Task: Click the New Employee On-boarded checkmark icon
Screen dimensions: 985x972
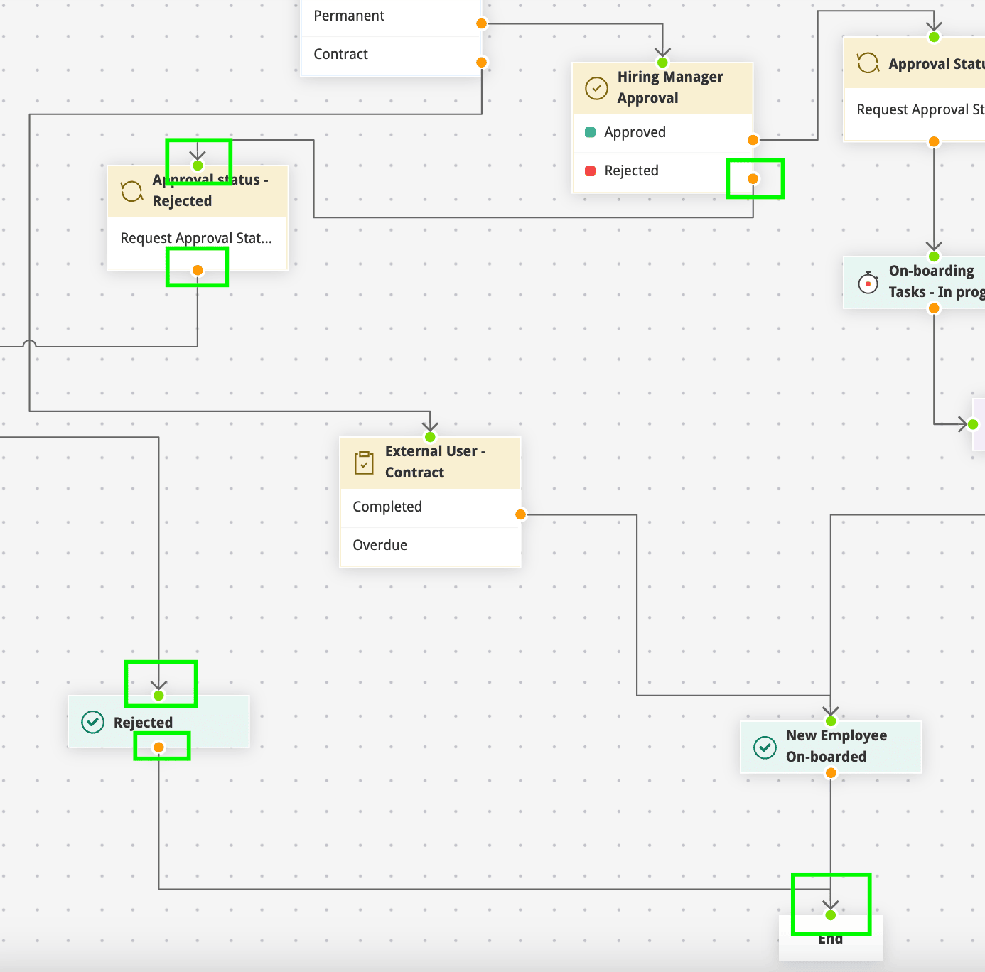Action: 765,747
